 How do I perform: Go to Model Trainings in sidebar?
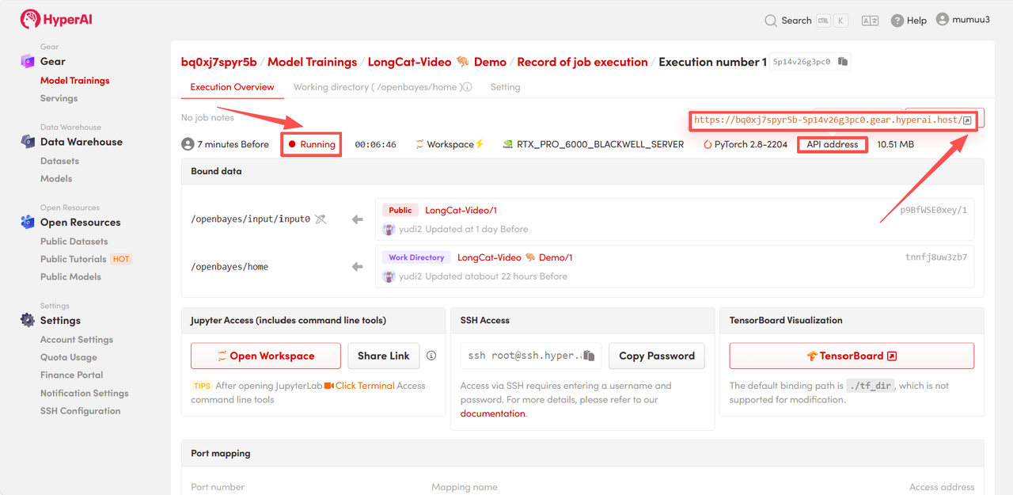(x=75, y=81)
